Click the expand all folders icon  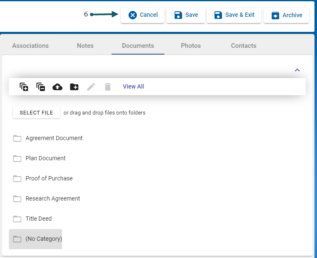click(24, 87)
